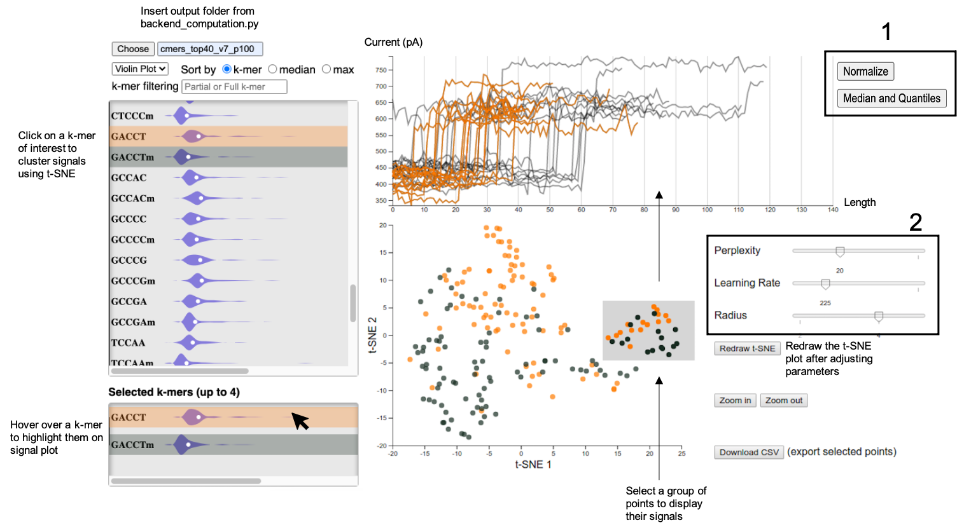Open the Violin Plot dropdown

pos(140,69)
